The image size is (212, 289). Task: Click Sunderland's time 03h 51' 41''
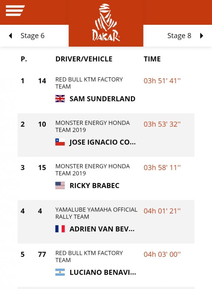point(162,81)
